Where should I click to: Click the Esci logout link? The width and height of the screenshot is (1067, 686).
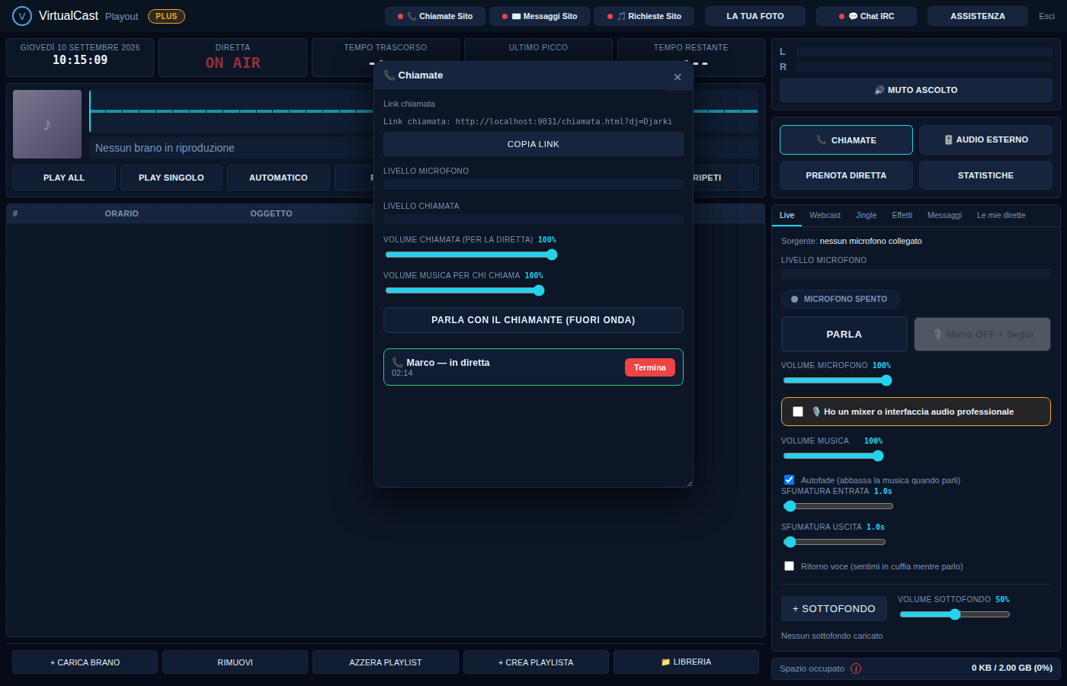1046,16
